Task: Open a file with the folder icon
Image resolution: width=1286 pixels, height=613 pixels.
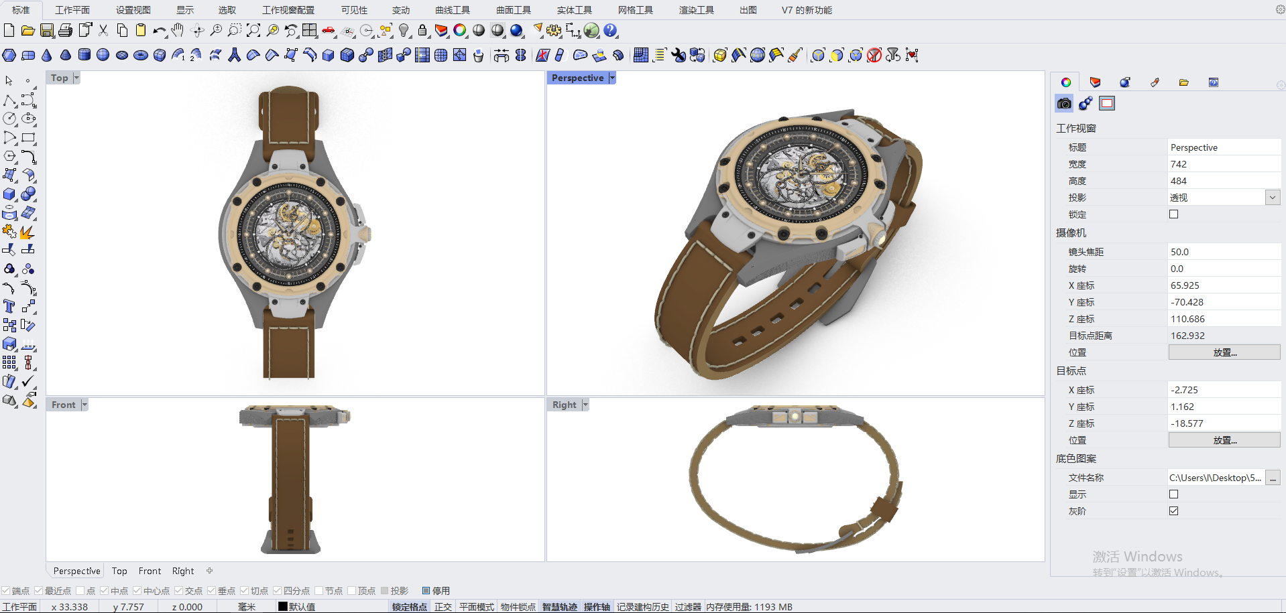Action: [27, 30]
